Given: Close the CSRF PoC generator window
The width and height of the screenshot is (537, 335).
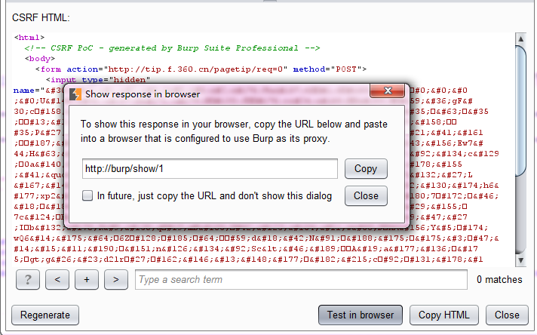Looking at the screenshot, I should (507, 315).
